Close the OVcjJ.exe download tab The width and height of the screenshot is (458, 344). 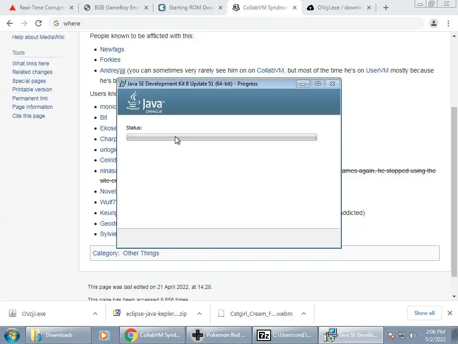pyautogui.click(x=369, y=8)
